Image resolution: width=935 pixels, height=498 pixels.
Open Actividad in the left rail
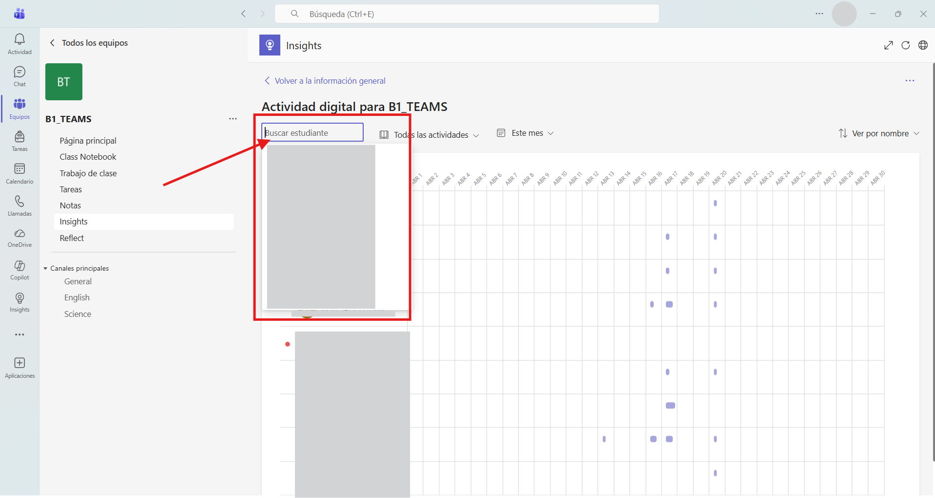pos(19,44)
